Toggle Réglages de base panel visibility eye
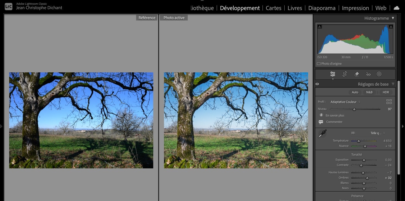Screen dimensions: 405x201 (x=317, y=84)
